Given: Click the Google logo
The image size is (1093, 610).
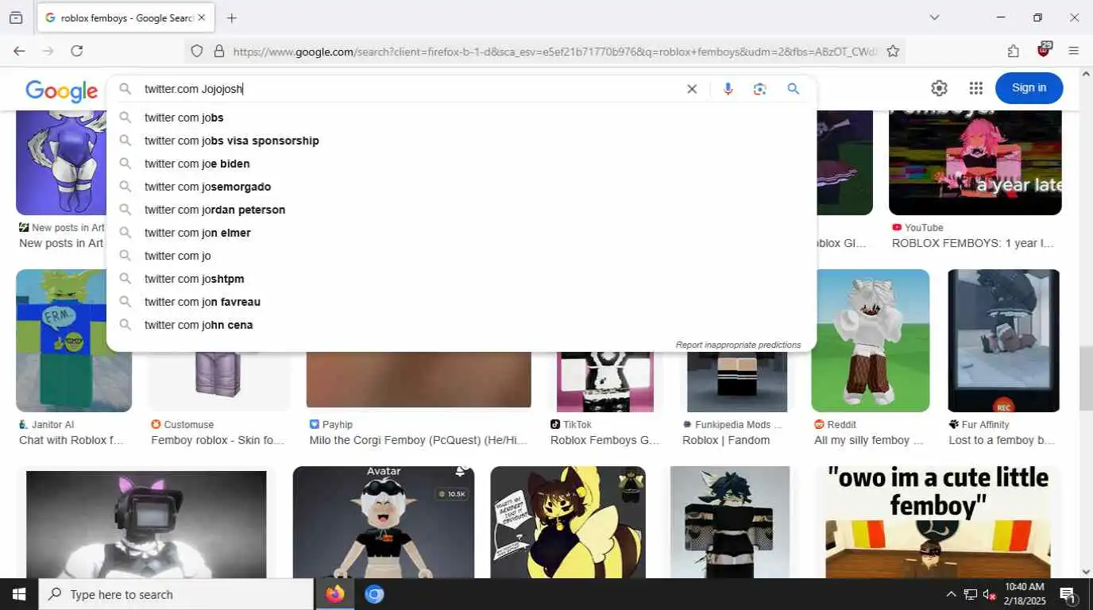Looking at the screenshot, I should click(61, 91).
